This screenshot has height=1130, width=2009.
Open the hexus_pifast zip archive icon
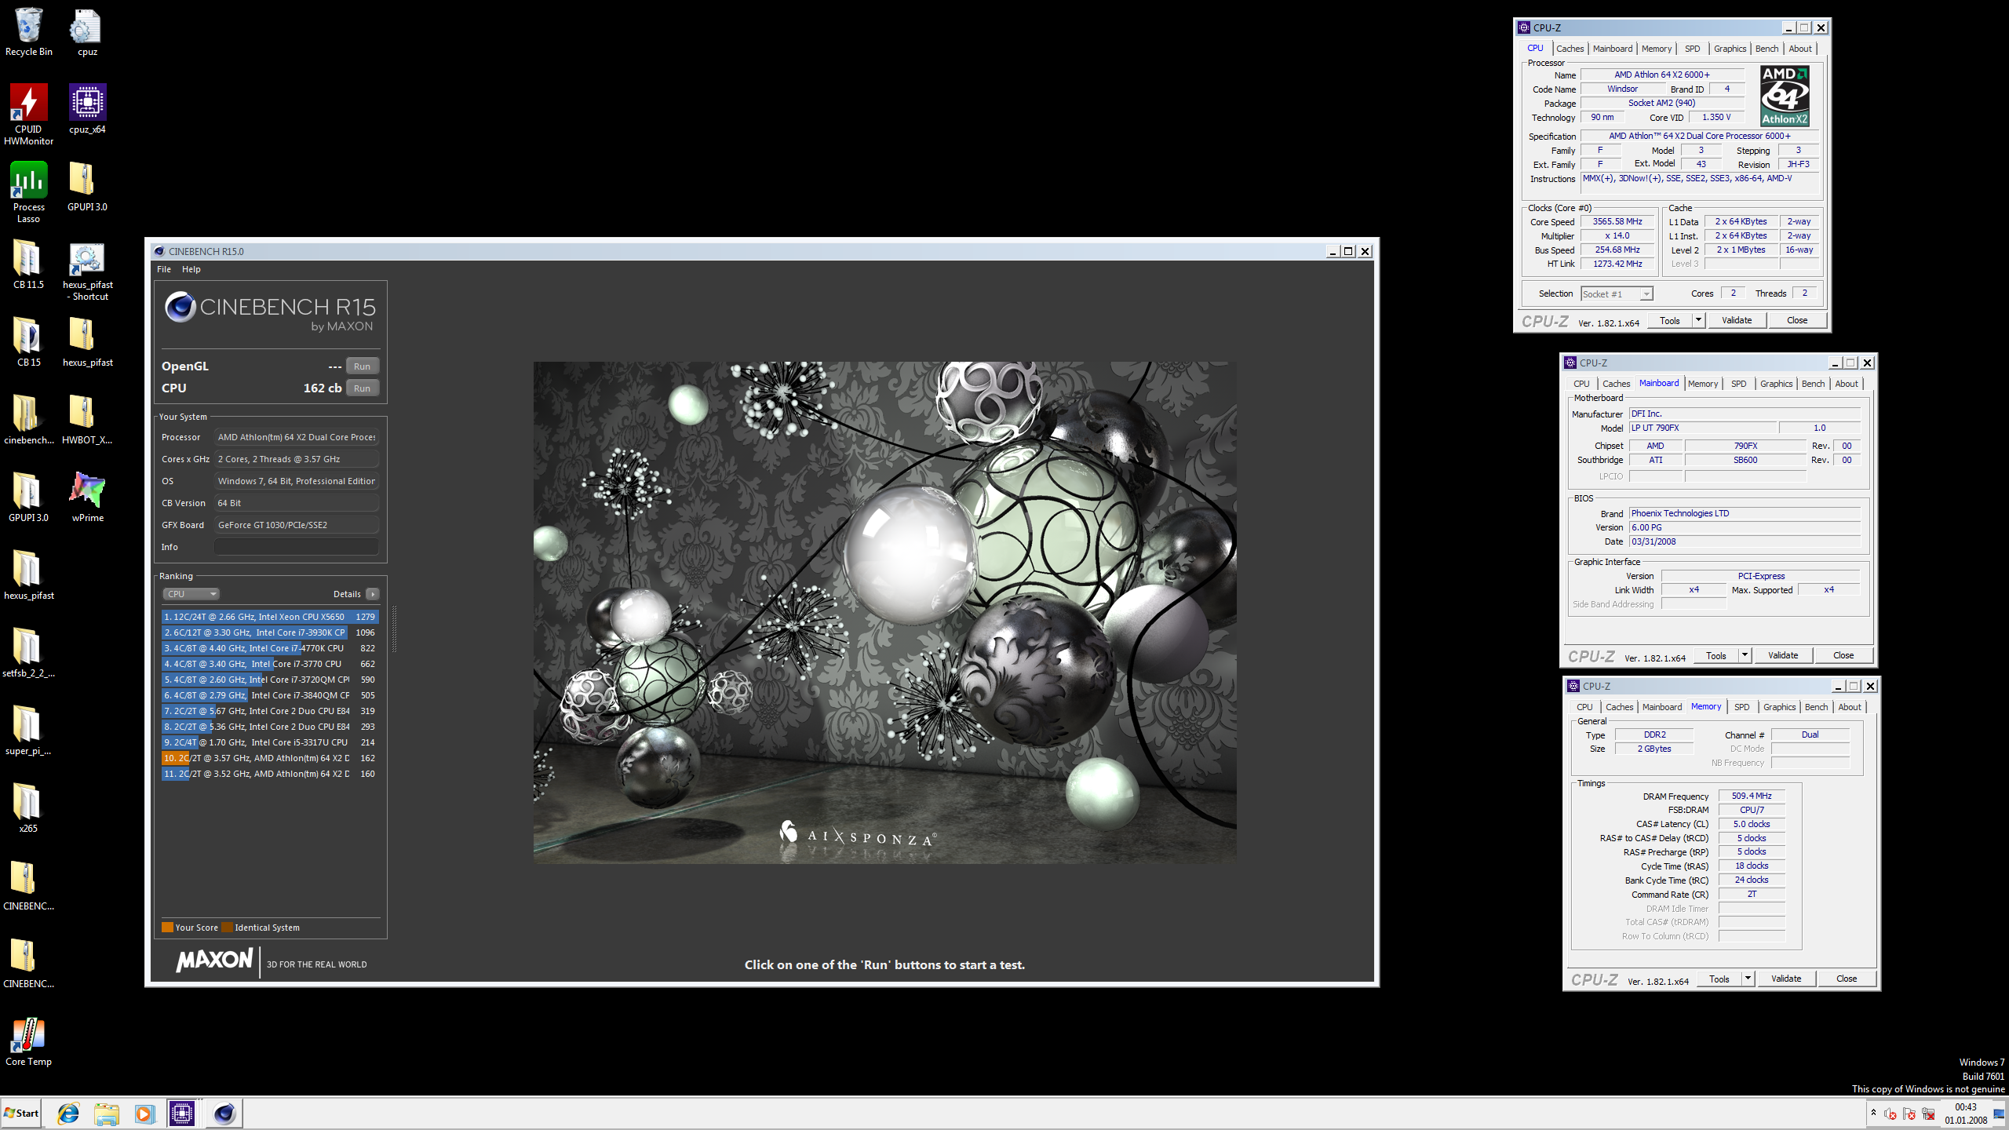[87, 342]
